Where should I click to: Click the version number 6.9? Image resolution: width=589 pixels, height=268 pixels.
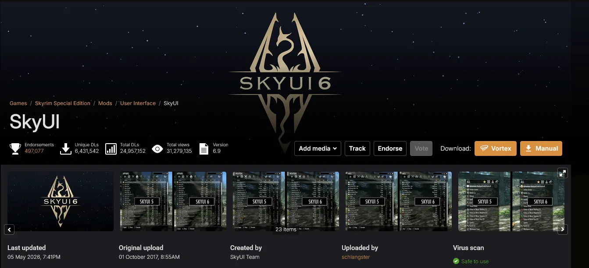[217, 151]
